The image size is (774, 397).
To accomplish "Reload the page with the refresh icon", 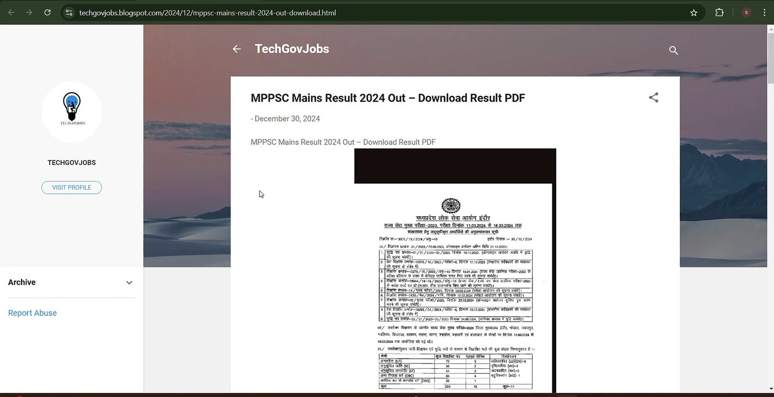I will (x=47, y=13).
